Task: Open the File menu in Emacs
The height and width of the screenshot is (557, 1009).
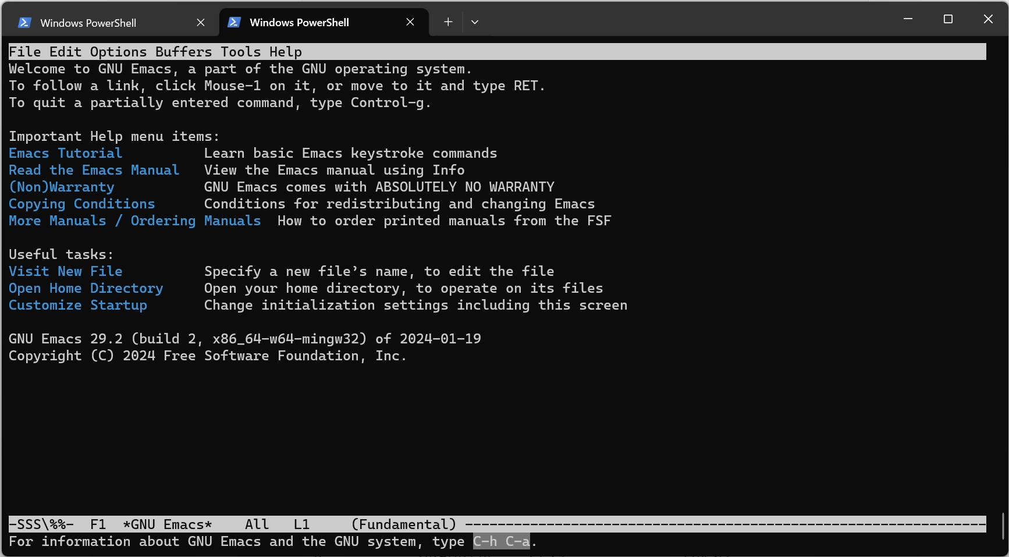Action: point(25,52)
